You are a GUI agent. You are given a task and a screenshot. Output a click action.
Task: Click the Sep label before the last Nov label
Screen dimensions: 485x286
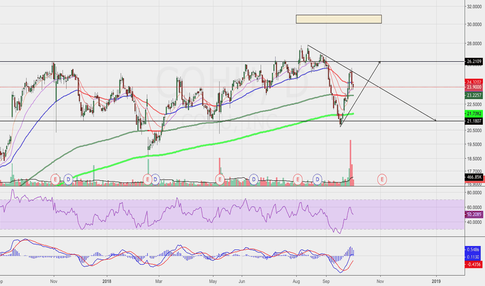[326, 281]
